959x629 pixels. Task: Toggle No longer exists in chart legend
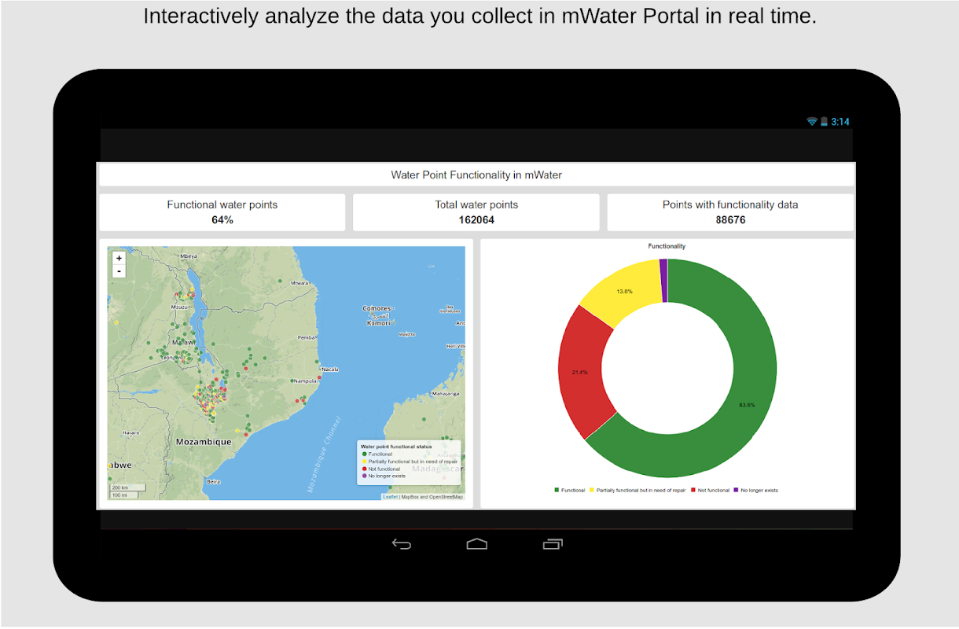tap(756, 490)
